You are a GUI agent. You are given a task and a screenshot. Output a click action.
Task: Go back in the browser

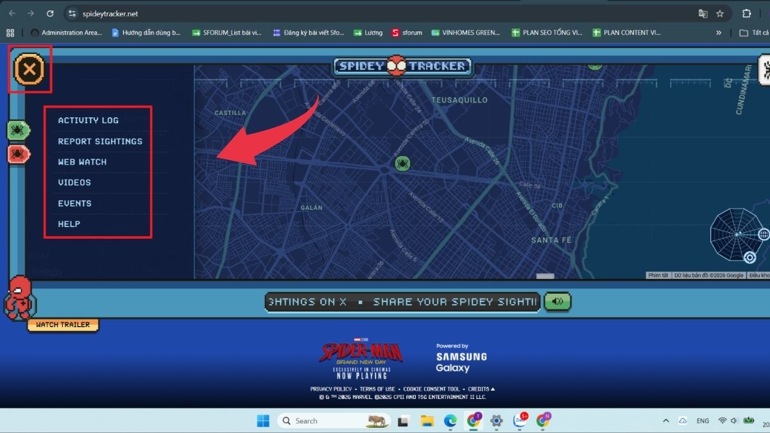pos(12,13)
